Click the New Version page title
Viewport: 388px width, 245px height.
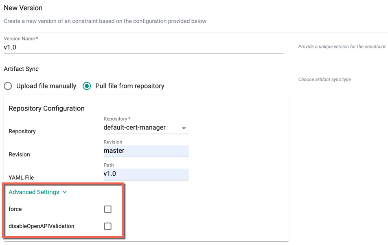coord(23,8)
